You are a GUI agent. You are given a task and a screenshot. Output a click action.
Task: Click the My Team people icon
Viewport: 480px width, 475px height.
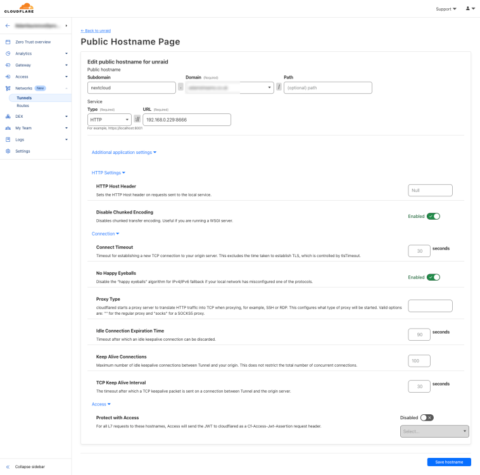click(x=8, y=128)
